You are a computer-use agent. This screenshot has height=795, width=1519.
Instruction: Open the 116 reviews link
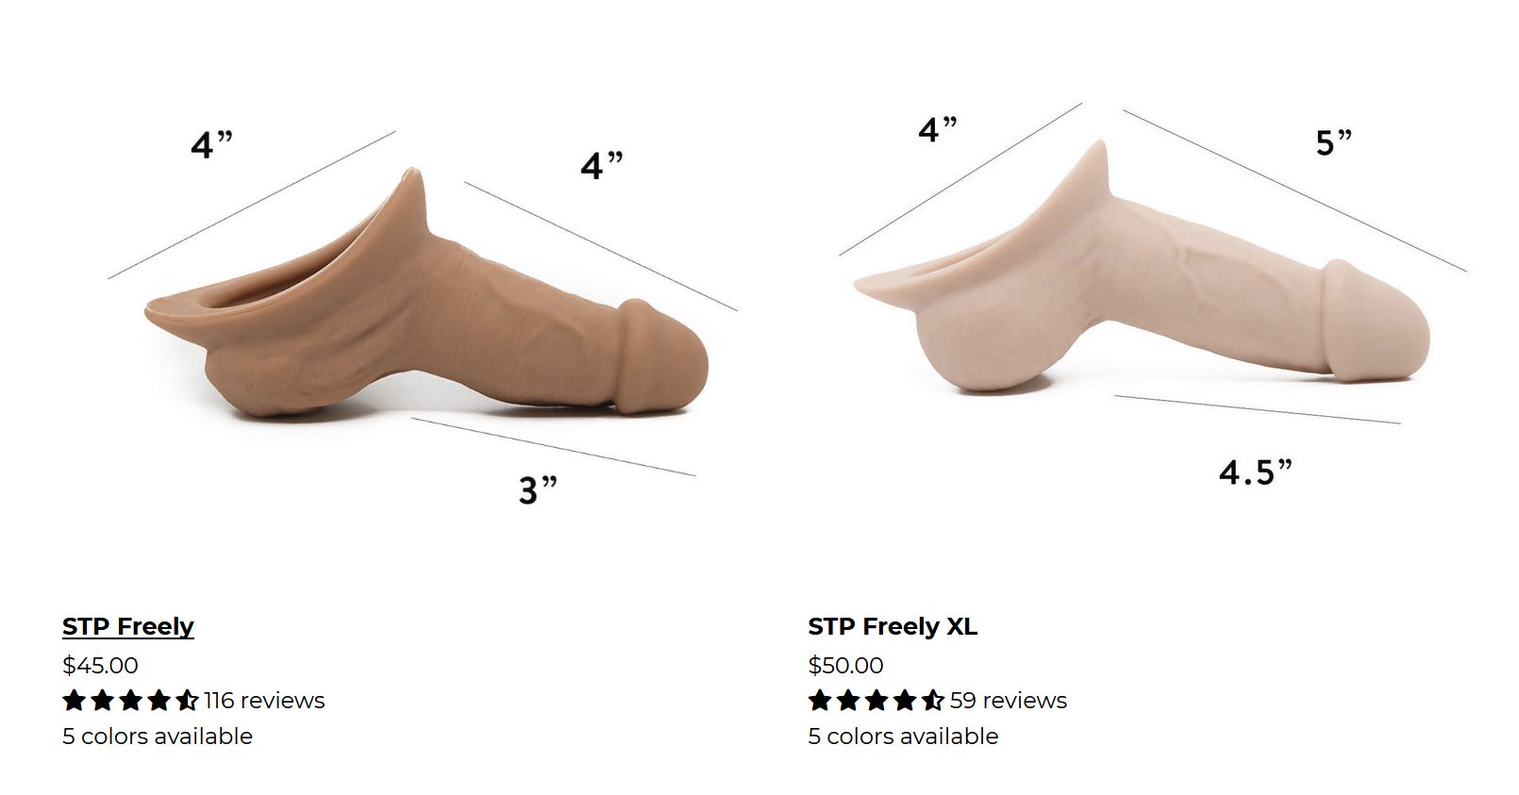[x=264, y=701]
